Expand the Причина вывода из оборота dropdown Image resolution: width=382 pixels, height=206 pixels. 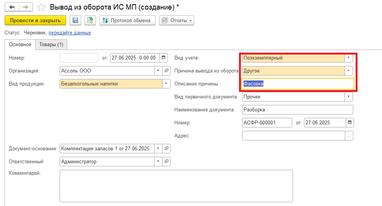[348, 71]
